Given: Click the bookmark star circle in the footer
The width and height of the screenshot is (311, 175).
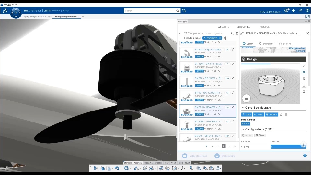Looking at the screenshot, I should tap(217, 156).
